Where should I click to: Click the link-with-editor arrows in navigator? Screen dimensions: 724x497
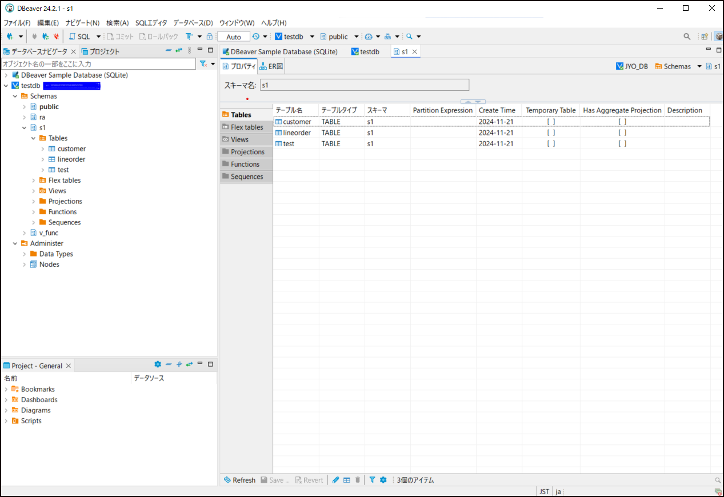tap(179, 51)
